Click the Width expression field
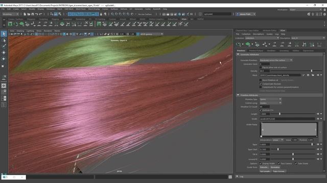The image size is (327, 183). pos(287,119)
